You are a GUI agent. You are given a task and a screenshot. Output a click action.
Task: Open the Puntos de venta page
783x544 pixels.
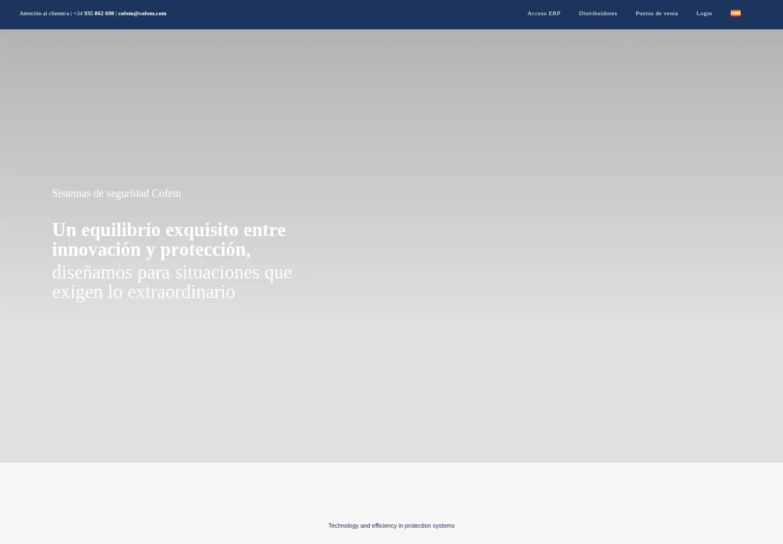point(656,13)
